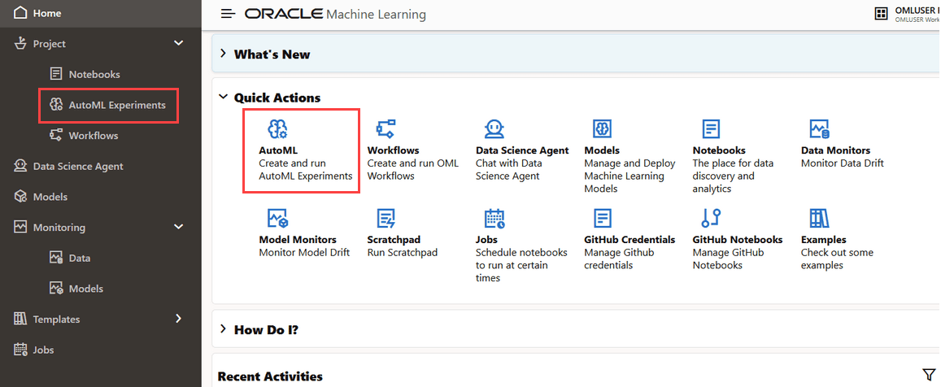This screenshot has width=941, height=387.
Task: Click the Jobs calendar icon in Quick Actions
Action: click(x=494, y=219)
